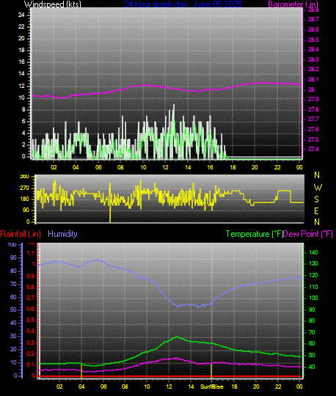Click the 28.1 barometer axis value
The width and height of the screenshot is (336, 396).
click(313, 79)
